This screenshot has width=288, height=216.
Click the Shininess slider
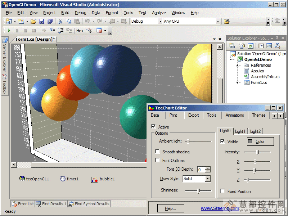pos(198,190)
